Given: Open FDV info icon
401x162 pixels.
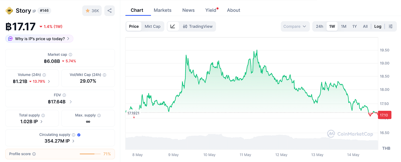Looking at the screenshot, I should point(64,95).
